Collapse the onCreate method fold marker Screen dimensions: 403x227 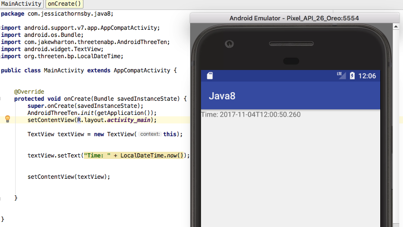(x=1, y=99)
